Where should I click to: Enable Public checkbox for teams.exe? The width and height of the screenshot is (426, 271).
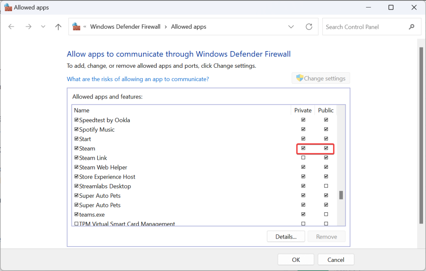pyautogui.click(x=326, y=214)
